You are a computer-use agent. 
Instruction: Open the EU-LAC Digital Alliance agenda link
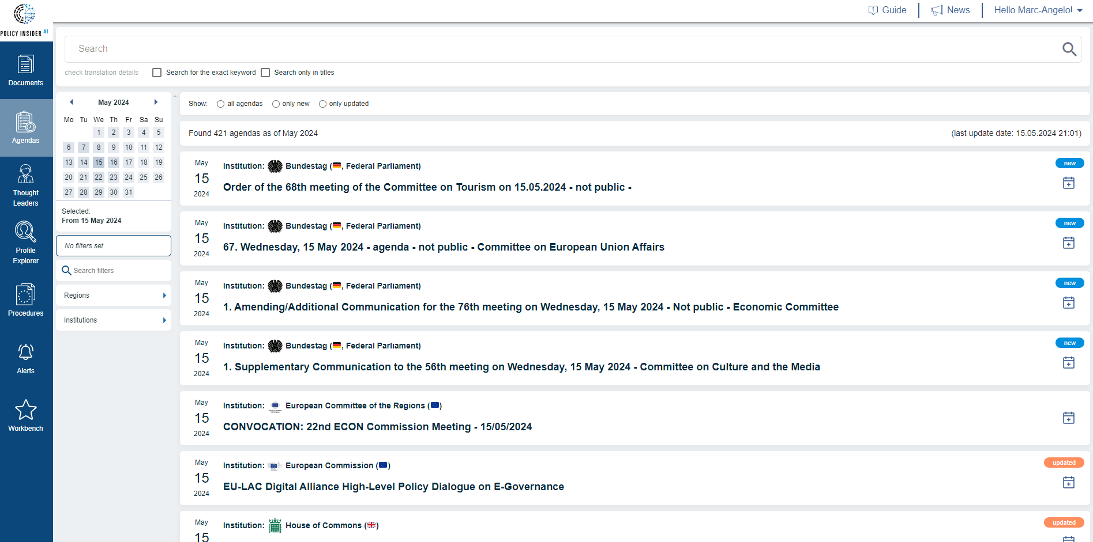point(393,487)
